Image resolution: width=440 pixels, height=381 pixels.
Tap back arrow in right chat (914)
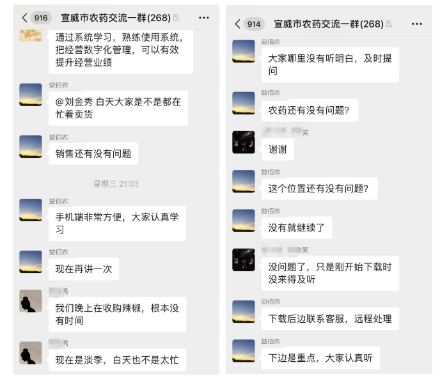(238, 24)
